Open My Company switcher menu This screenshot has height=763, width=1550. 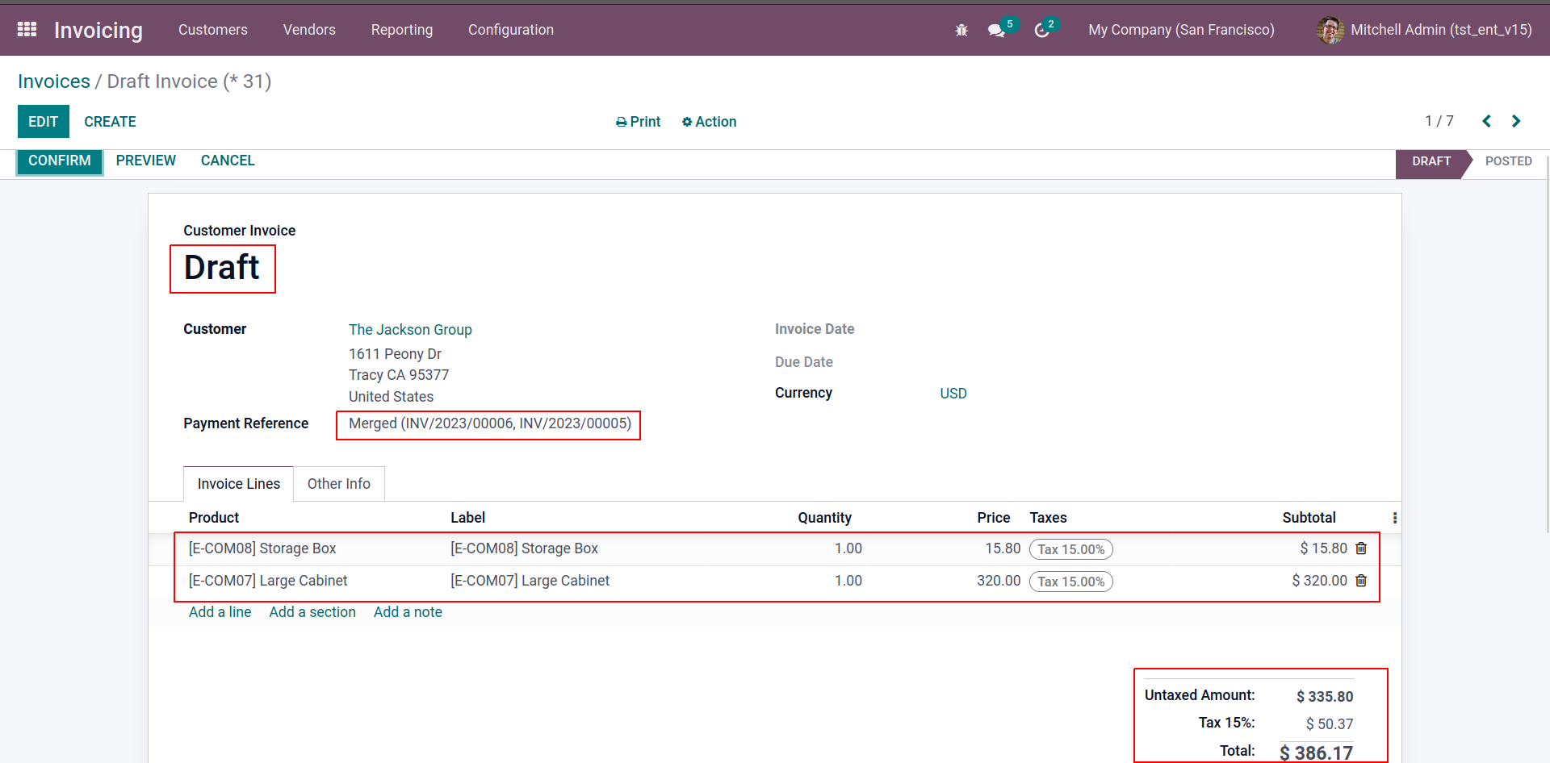point(1180,30)
